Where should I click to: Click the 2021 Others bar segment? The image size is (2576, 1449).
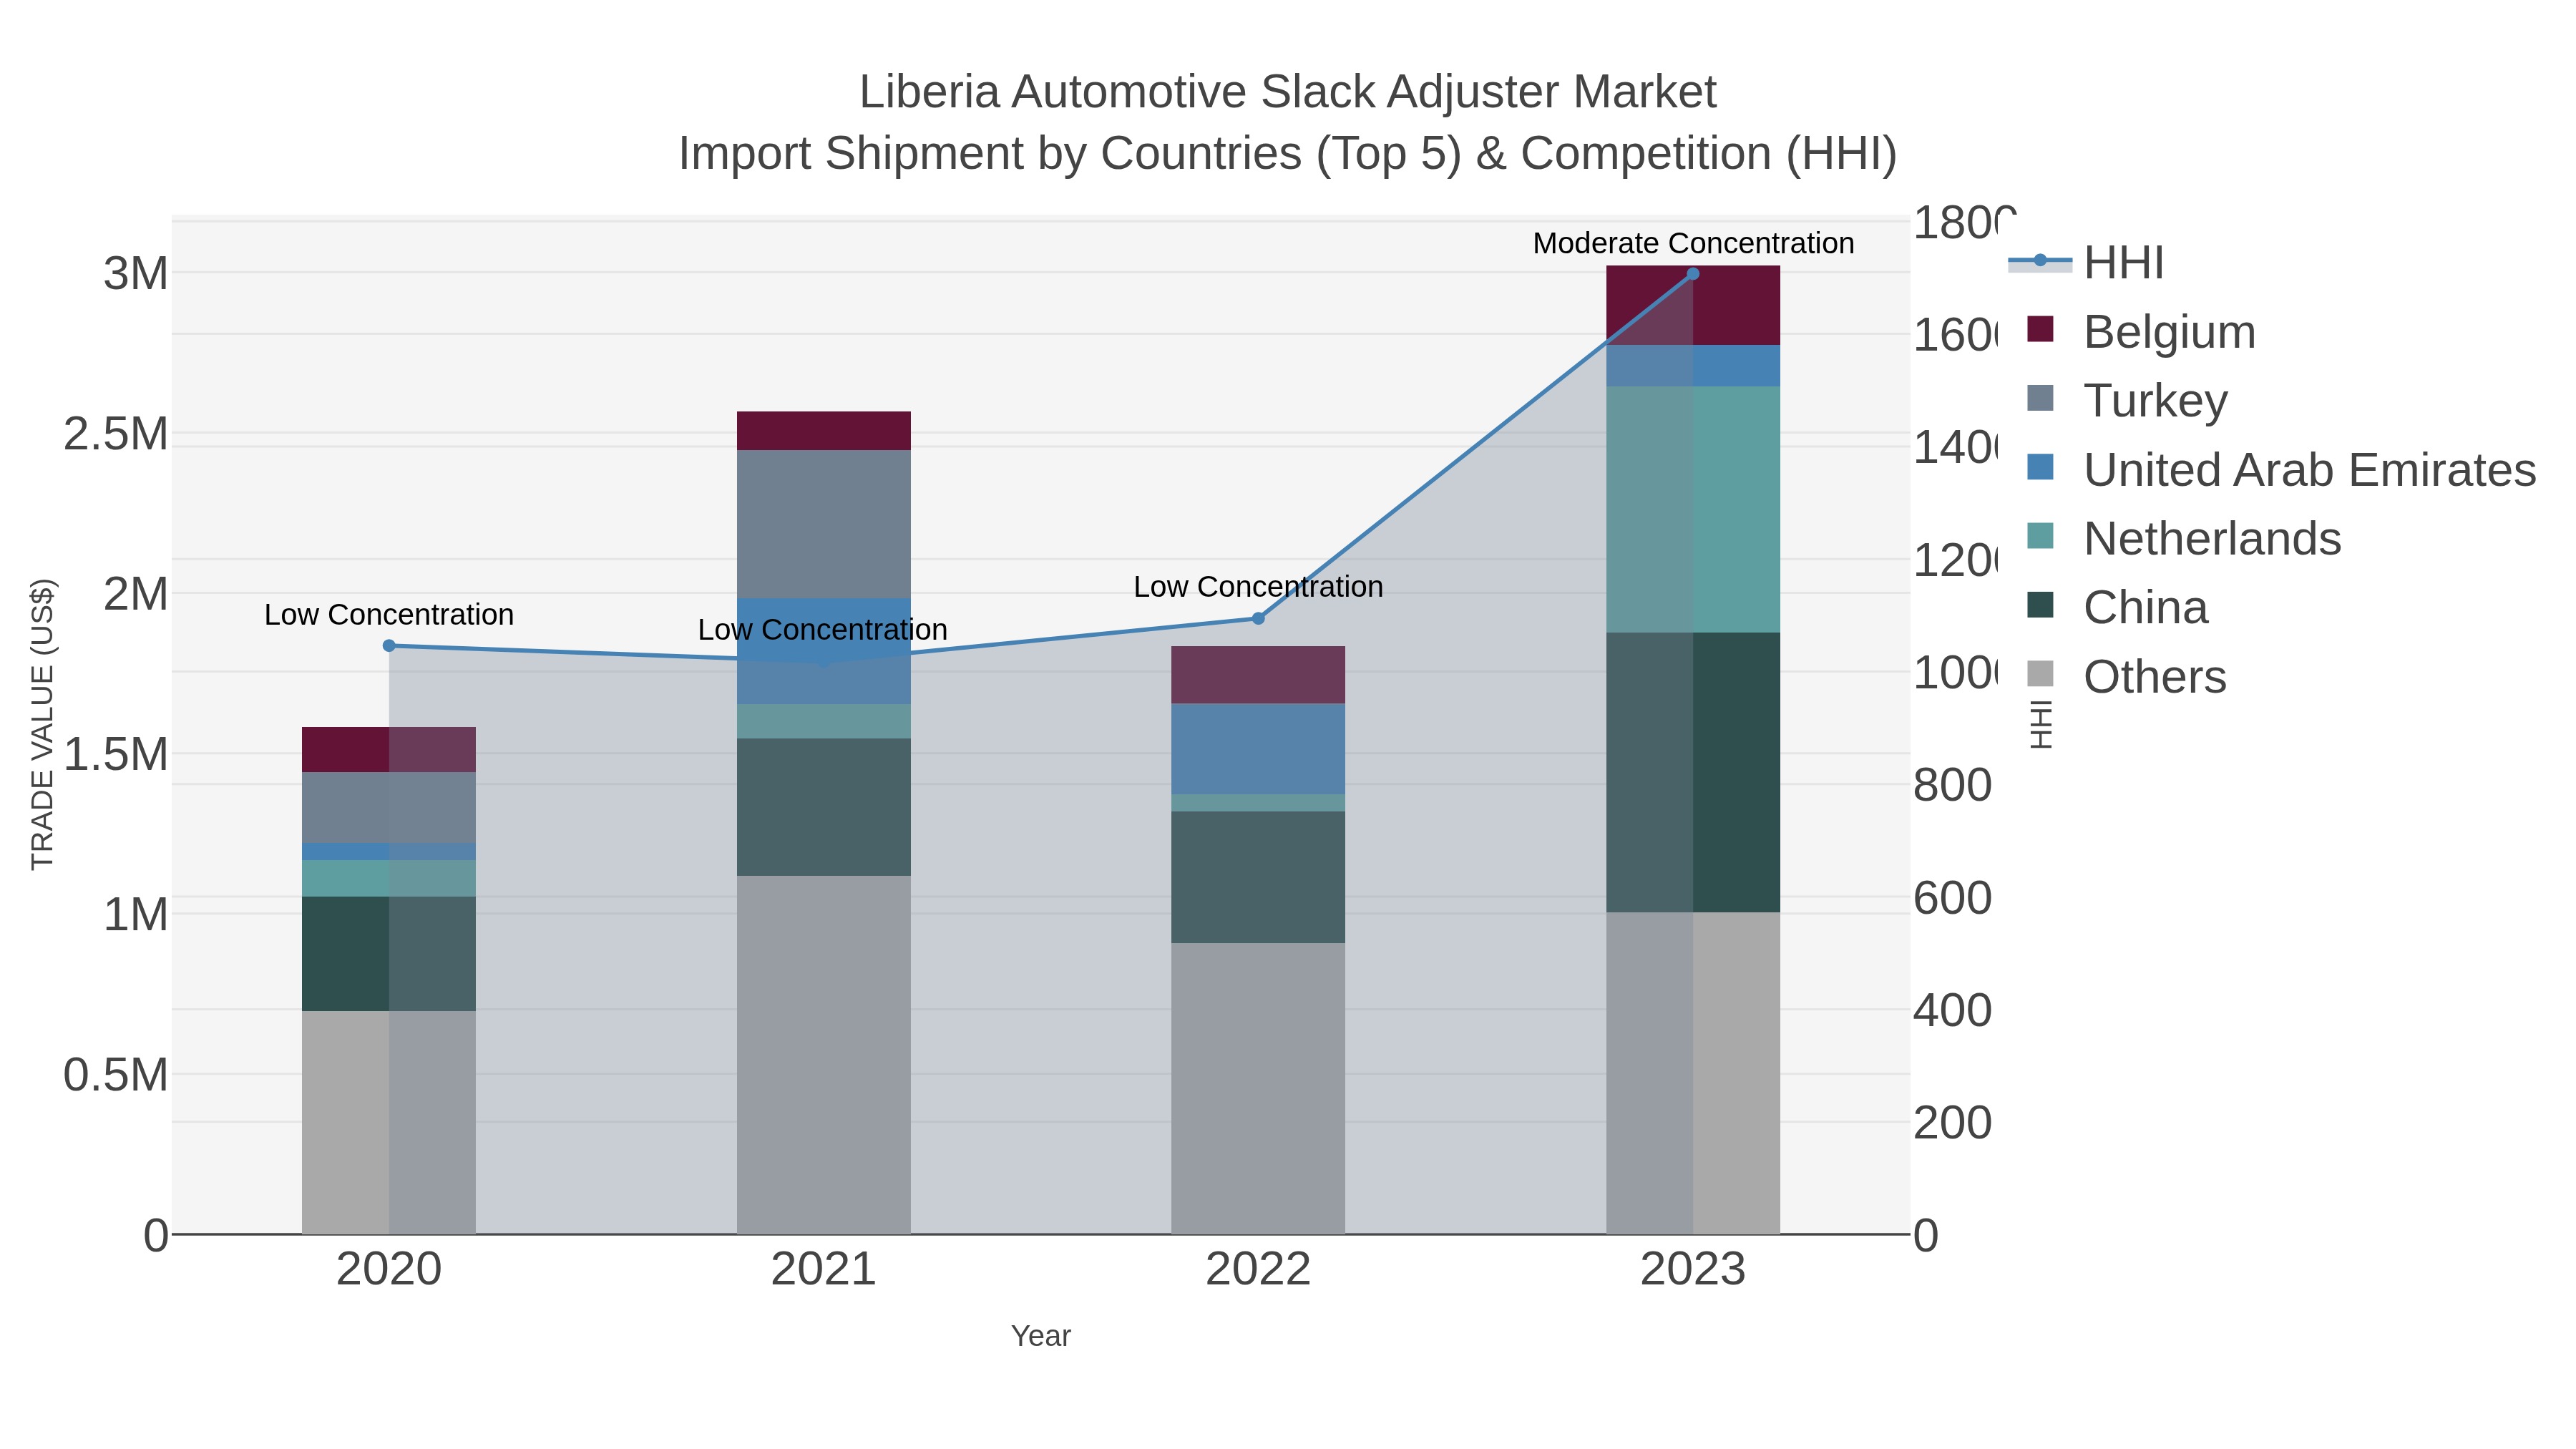(x=824, y=1055)
